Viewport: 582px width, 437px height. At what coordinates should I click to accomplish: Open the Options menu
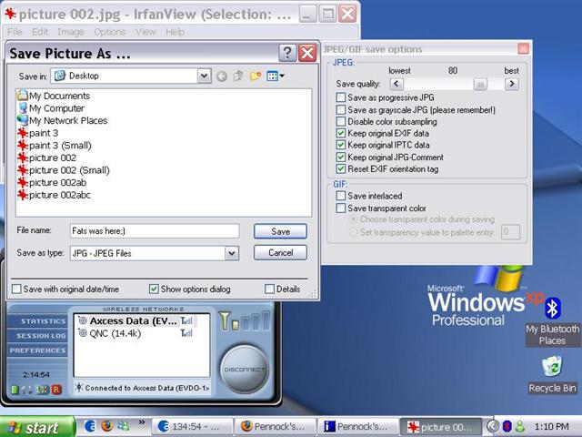tap(110, 32)
